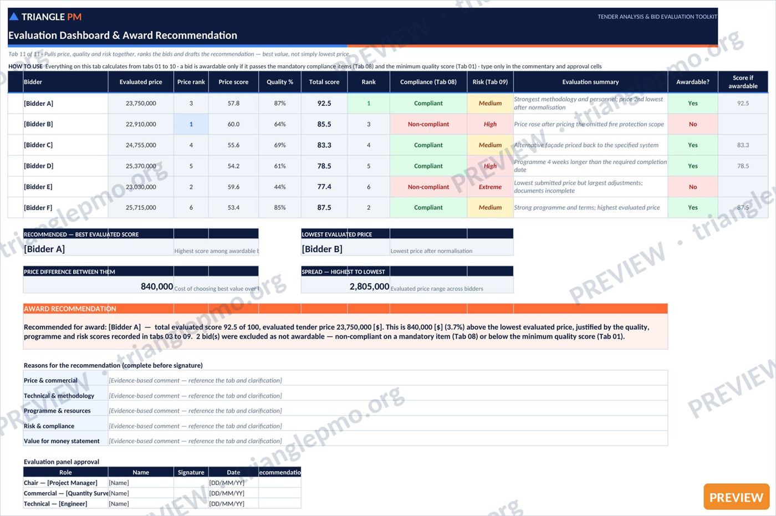776x516 pixels.
Task: Click the Evaluated price column header
Action: pos(141,82)
